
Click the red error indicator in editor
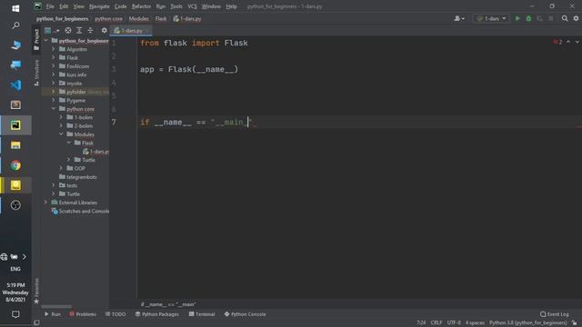tap(557, 42)
